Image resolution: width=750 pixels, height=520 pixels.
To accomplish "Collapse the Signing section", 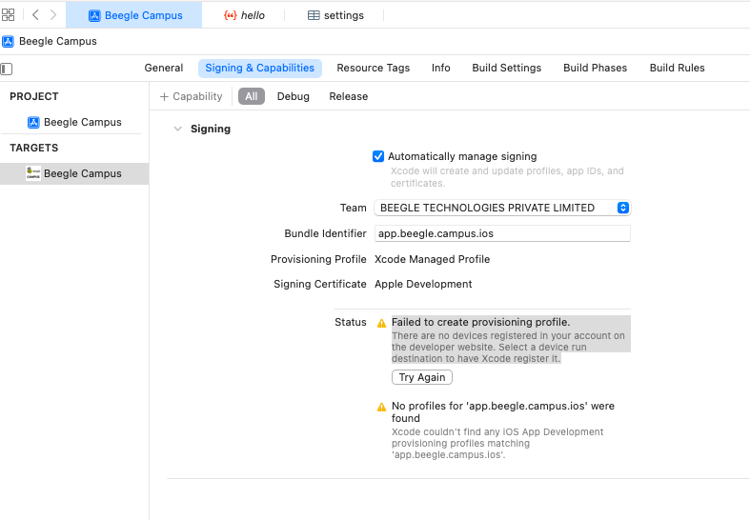I will pos(177,129).
